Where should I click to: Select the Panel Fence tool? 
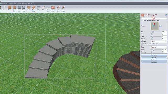coord(19,9)
